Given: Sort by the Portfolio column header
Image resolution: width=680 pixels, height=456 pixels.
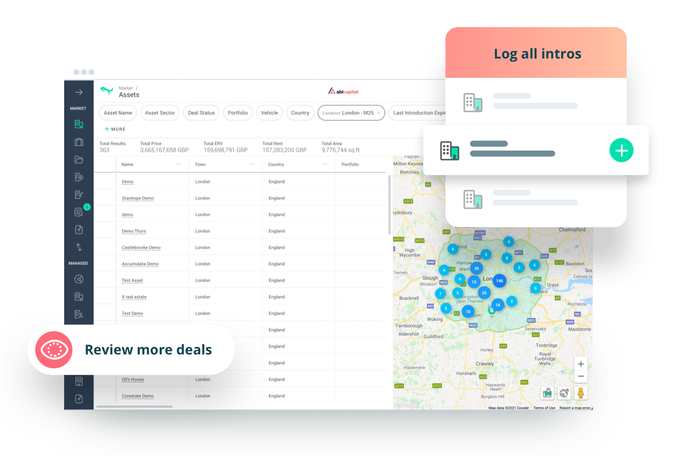Looking at the screenshot, I should pos(350,164).
